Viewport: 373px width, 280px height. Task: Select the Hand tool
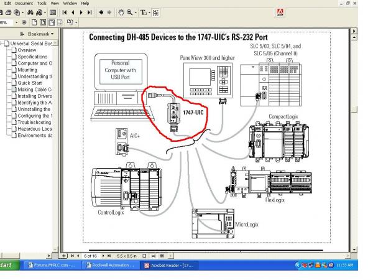pyautogui.click(x=121, y=12)
